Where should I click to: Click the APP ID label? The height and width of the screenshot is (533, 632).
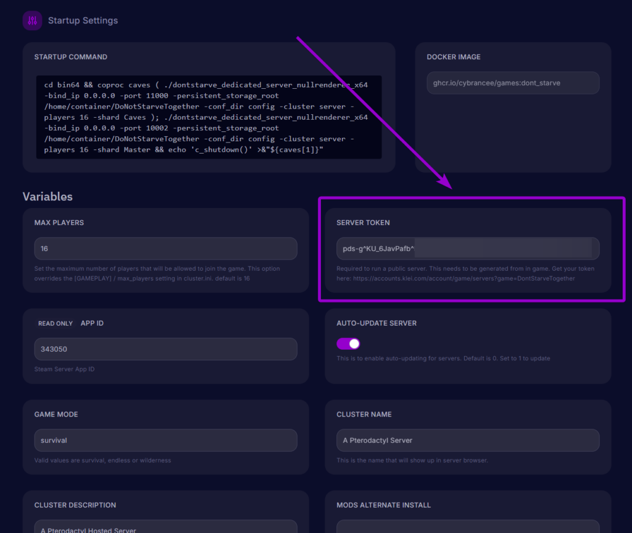(92, 323)
